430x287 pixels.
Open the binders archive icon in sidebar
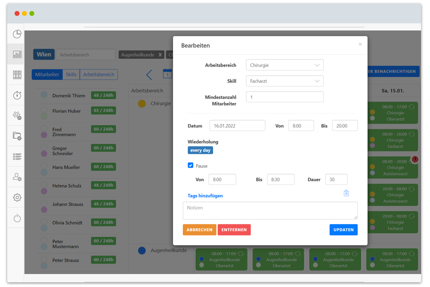point(17,75)
